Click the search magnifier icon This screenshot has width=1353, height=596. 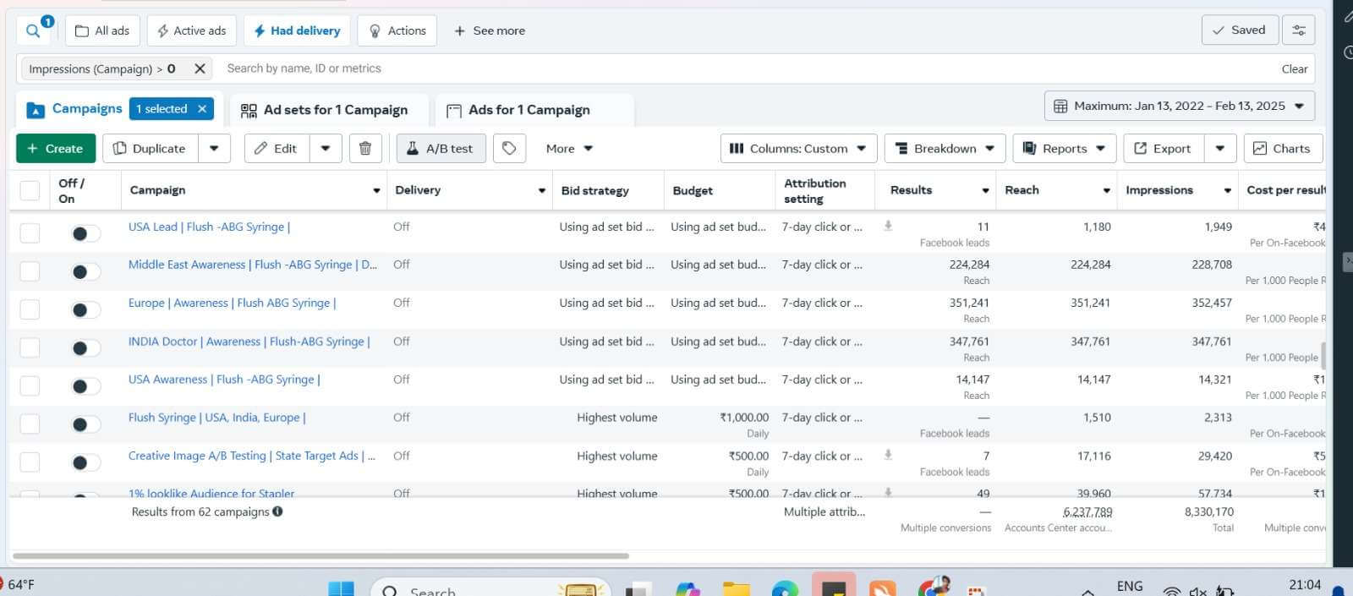33,30
